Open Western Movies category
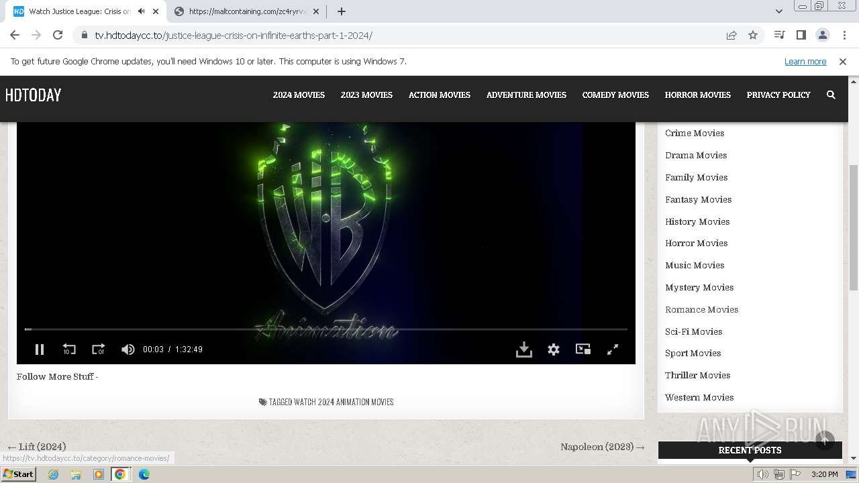 (699, 397)
